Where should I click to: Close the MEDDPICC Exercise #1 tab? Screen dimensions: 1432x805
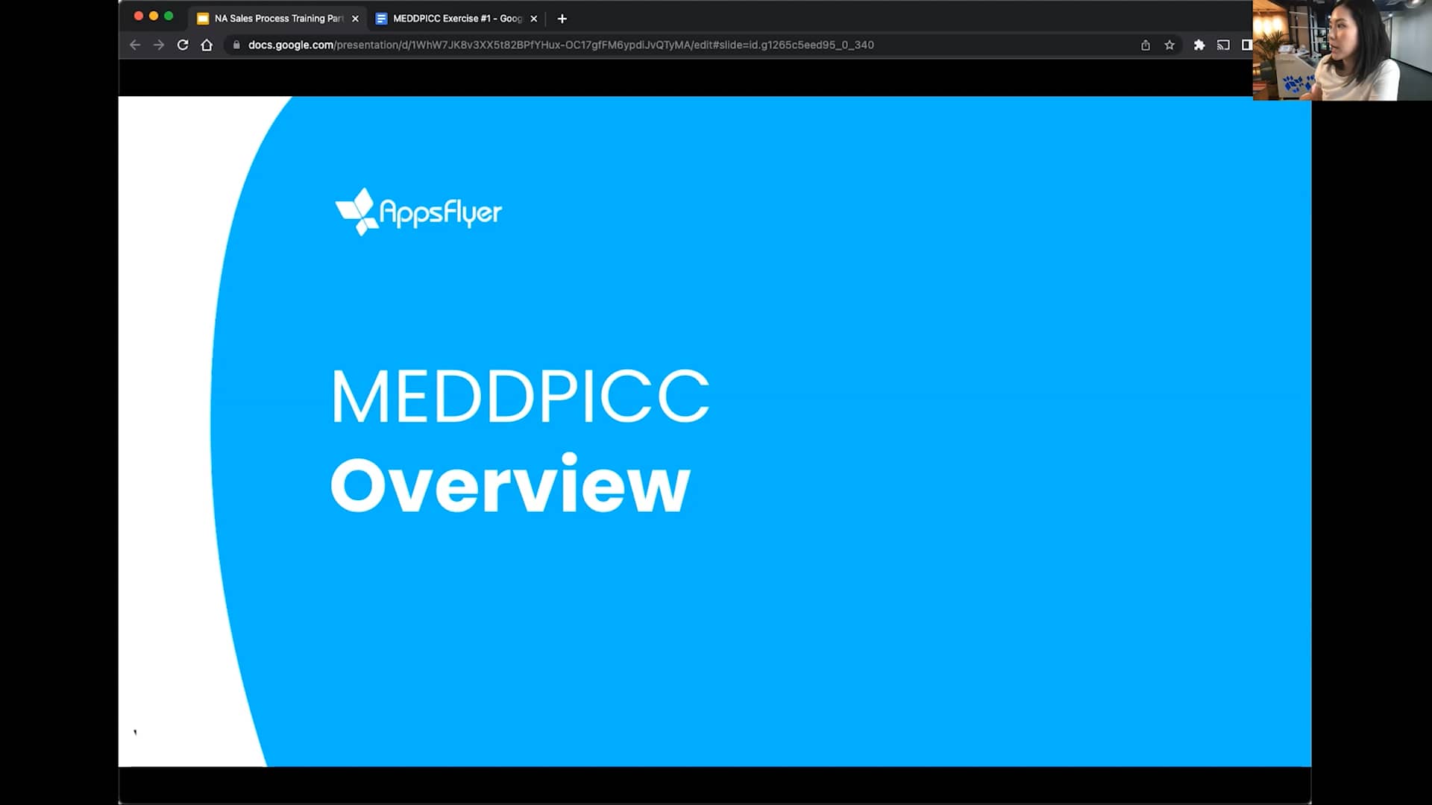coord(534,18)
